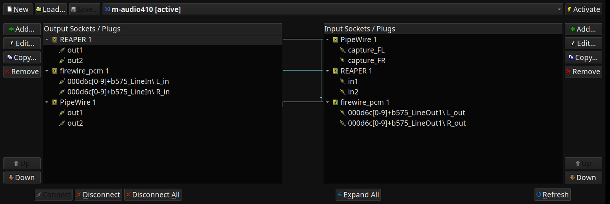Screen dimensions: 610x204
Task: Click plug icon beside capture_FL
Action: pos(342,50)
